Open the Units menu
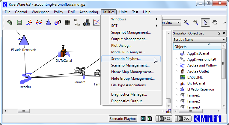 pyautogui.click(x=123, y=12)
